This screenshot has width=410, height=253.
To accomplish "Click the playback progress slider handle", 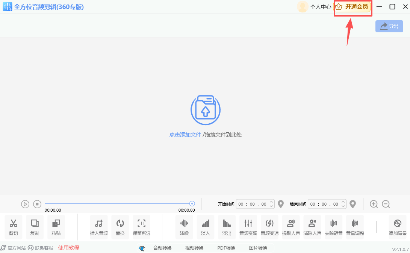I will pos(192,204).
